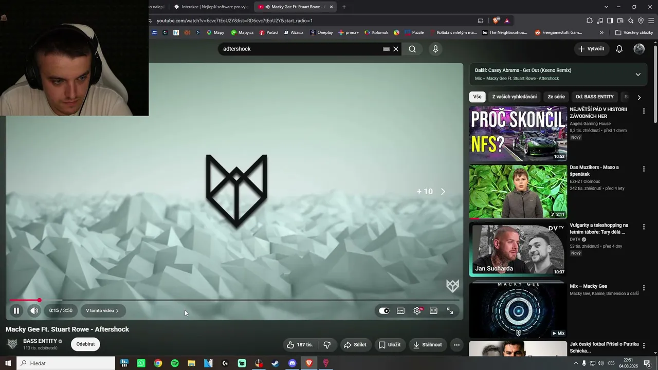The width and height of the screenshot is (658, 370).
Task: Open the 'Všechny záložky' bookmarks folder
Action: pos(634,32)
